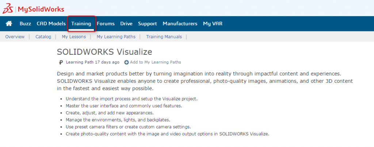
Task: View the My Lessons sub-tab
Action: pyautogui.click(x=74, y=37)
